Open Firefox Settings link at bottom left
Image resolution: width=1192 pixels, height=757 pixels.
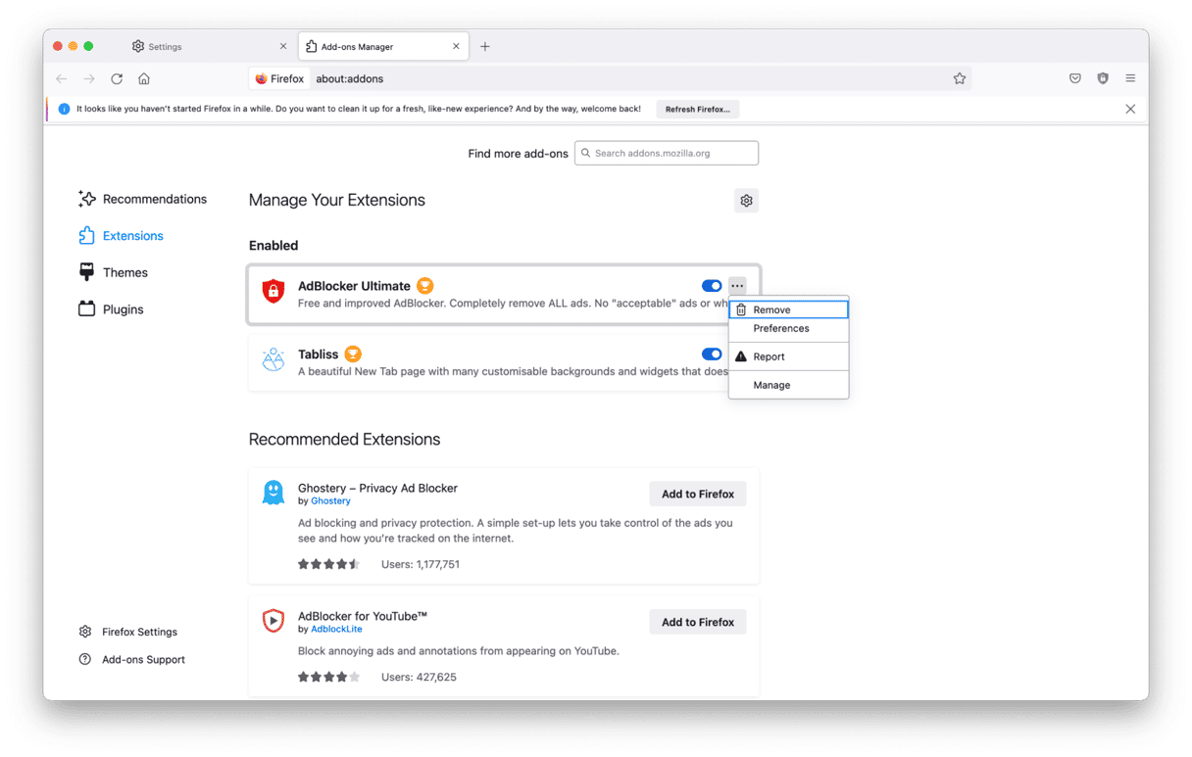[x=128, y=632]
